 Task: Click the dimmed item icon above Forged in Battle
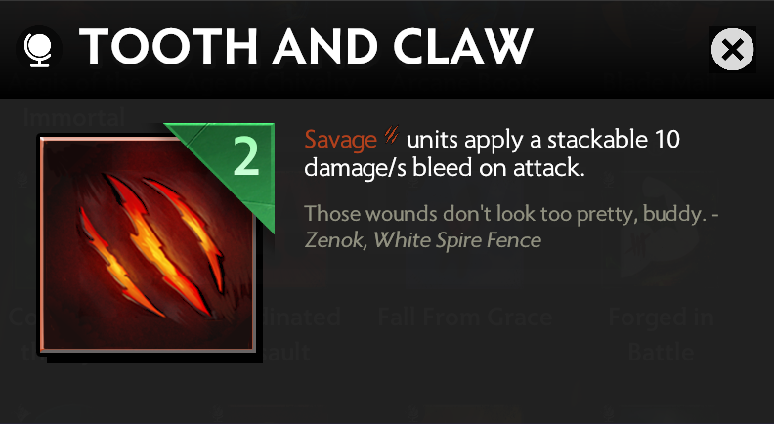tap(660, 232)
